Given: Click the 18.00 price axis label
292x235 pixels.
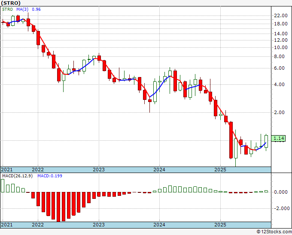Looking at the screenshot, I should click(281, 24).
